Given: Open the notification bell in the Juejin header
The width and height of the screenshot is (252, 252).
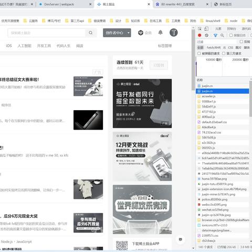Looking at the screenshot, I should 160,33.
